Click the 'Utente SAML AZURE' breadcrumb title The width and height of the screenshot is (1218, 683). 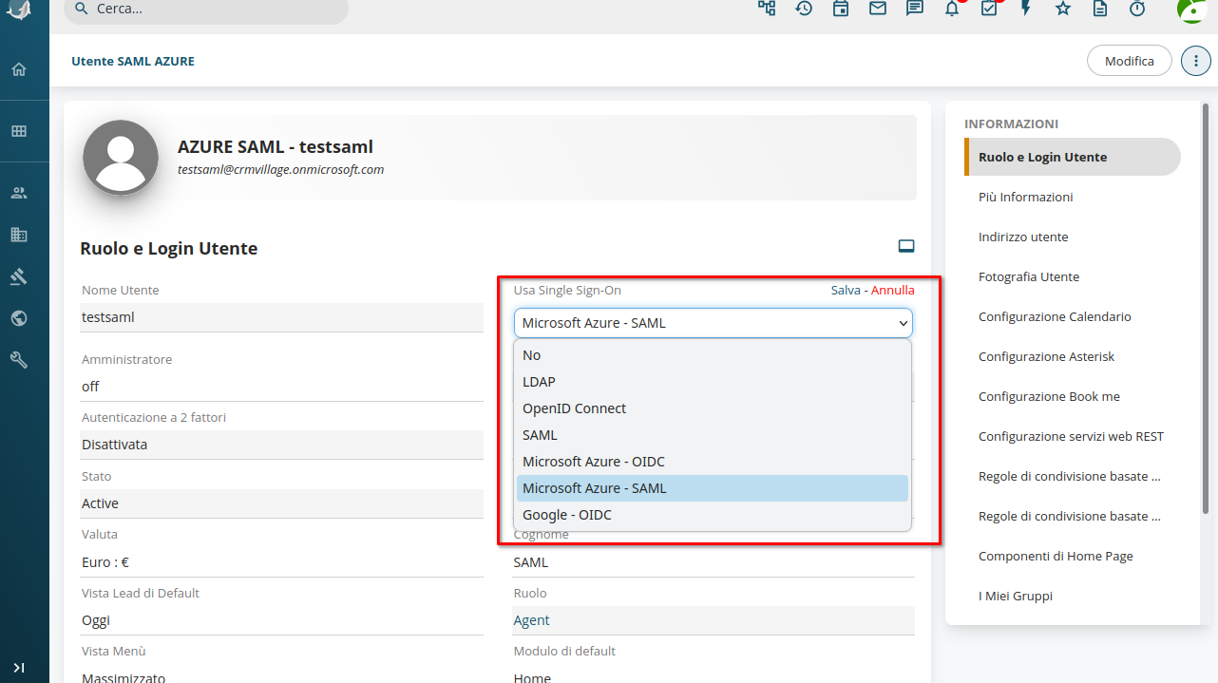tap(133, 61)
